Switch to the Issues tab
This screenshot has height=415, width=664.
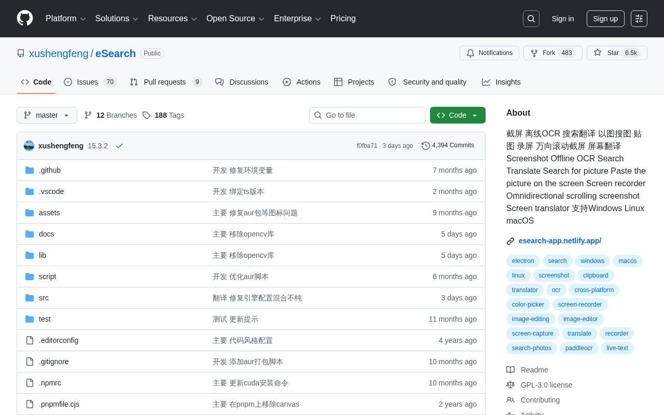tap(90, 82)
